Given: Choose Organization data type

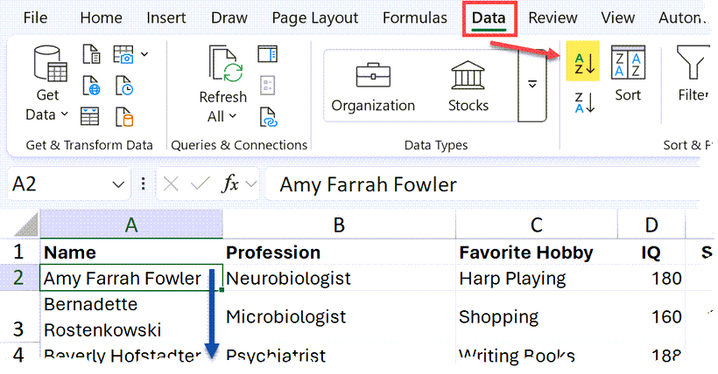Looking at the screenshot, I should coord(373,87).
